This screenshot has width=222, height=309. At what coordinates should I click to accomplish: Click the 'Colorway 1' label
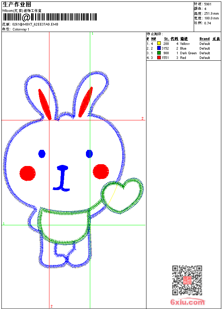coord(21,29)
